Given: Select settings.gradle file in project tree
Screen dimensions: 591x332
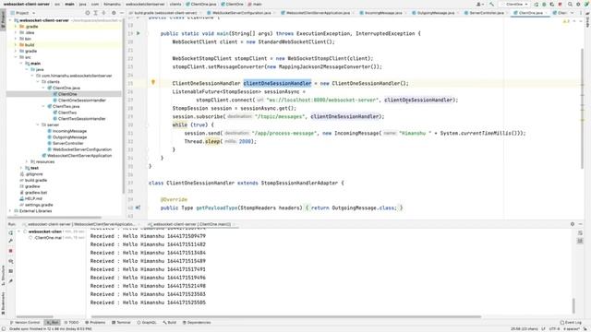Looking at the screenshot, I should pos(39,205).
